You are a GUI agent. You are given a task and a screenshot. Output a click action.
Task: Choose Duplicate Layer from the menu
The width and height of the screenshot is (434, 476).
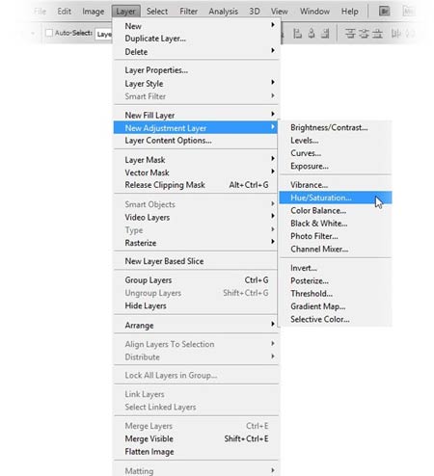[x=196, y=39]
